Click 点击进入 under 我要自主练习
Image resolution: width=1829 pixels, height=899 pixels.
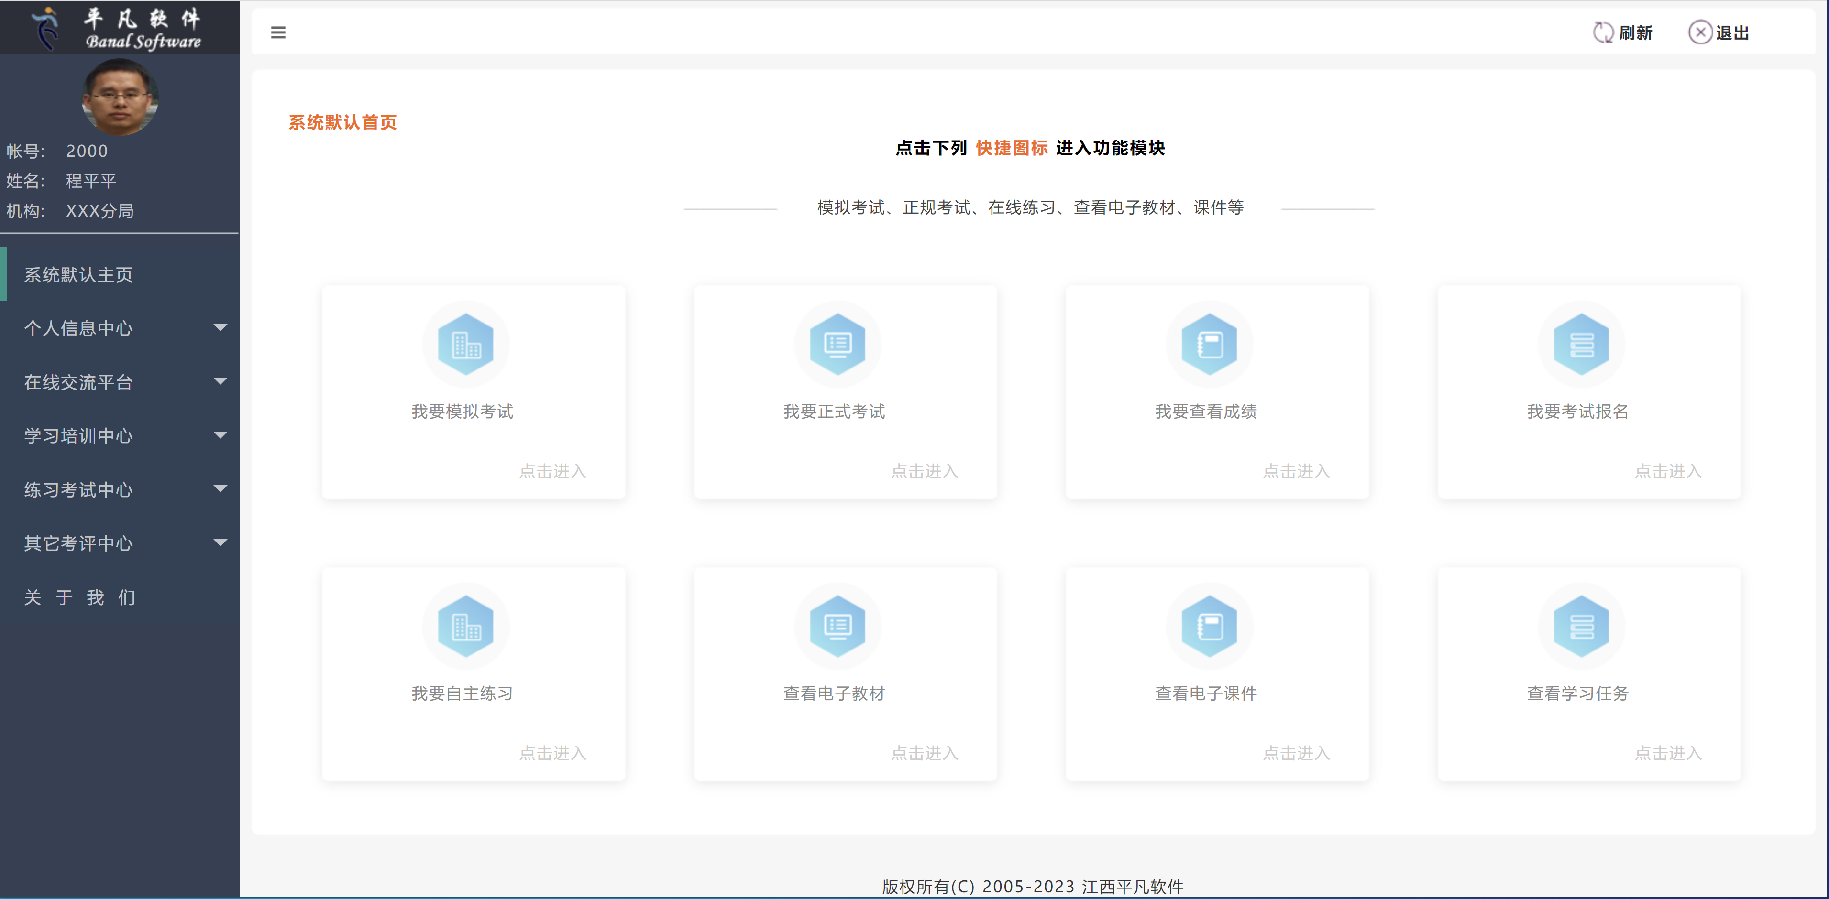point(552,753)
